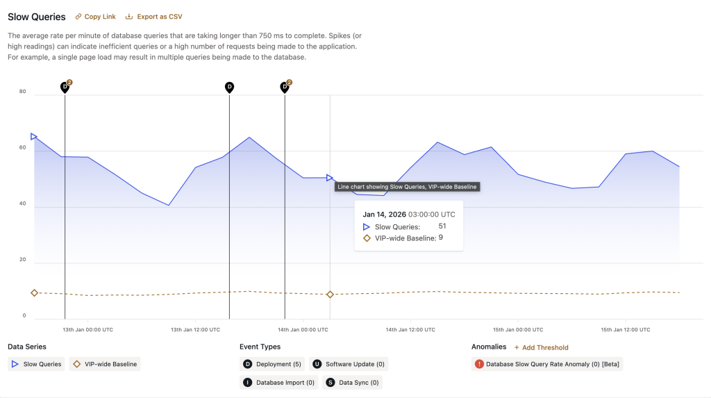Toggle Deployment (5) event type filter

[x=272, y=364]
